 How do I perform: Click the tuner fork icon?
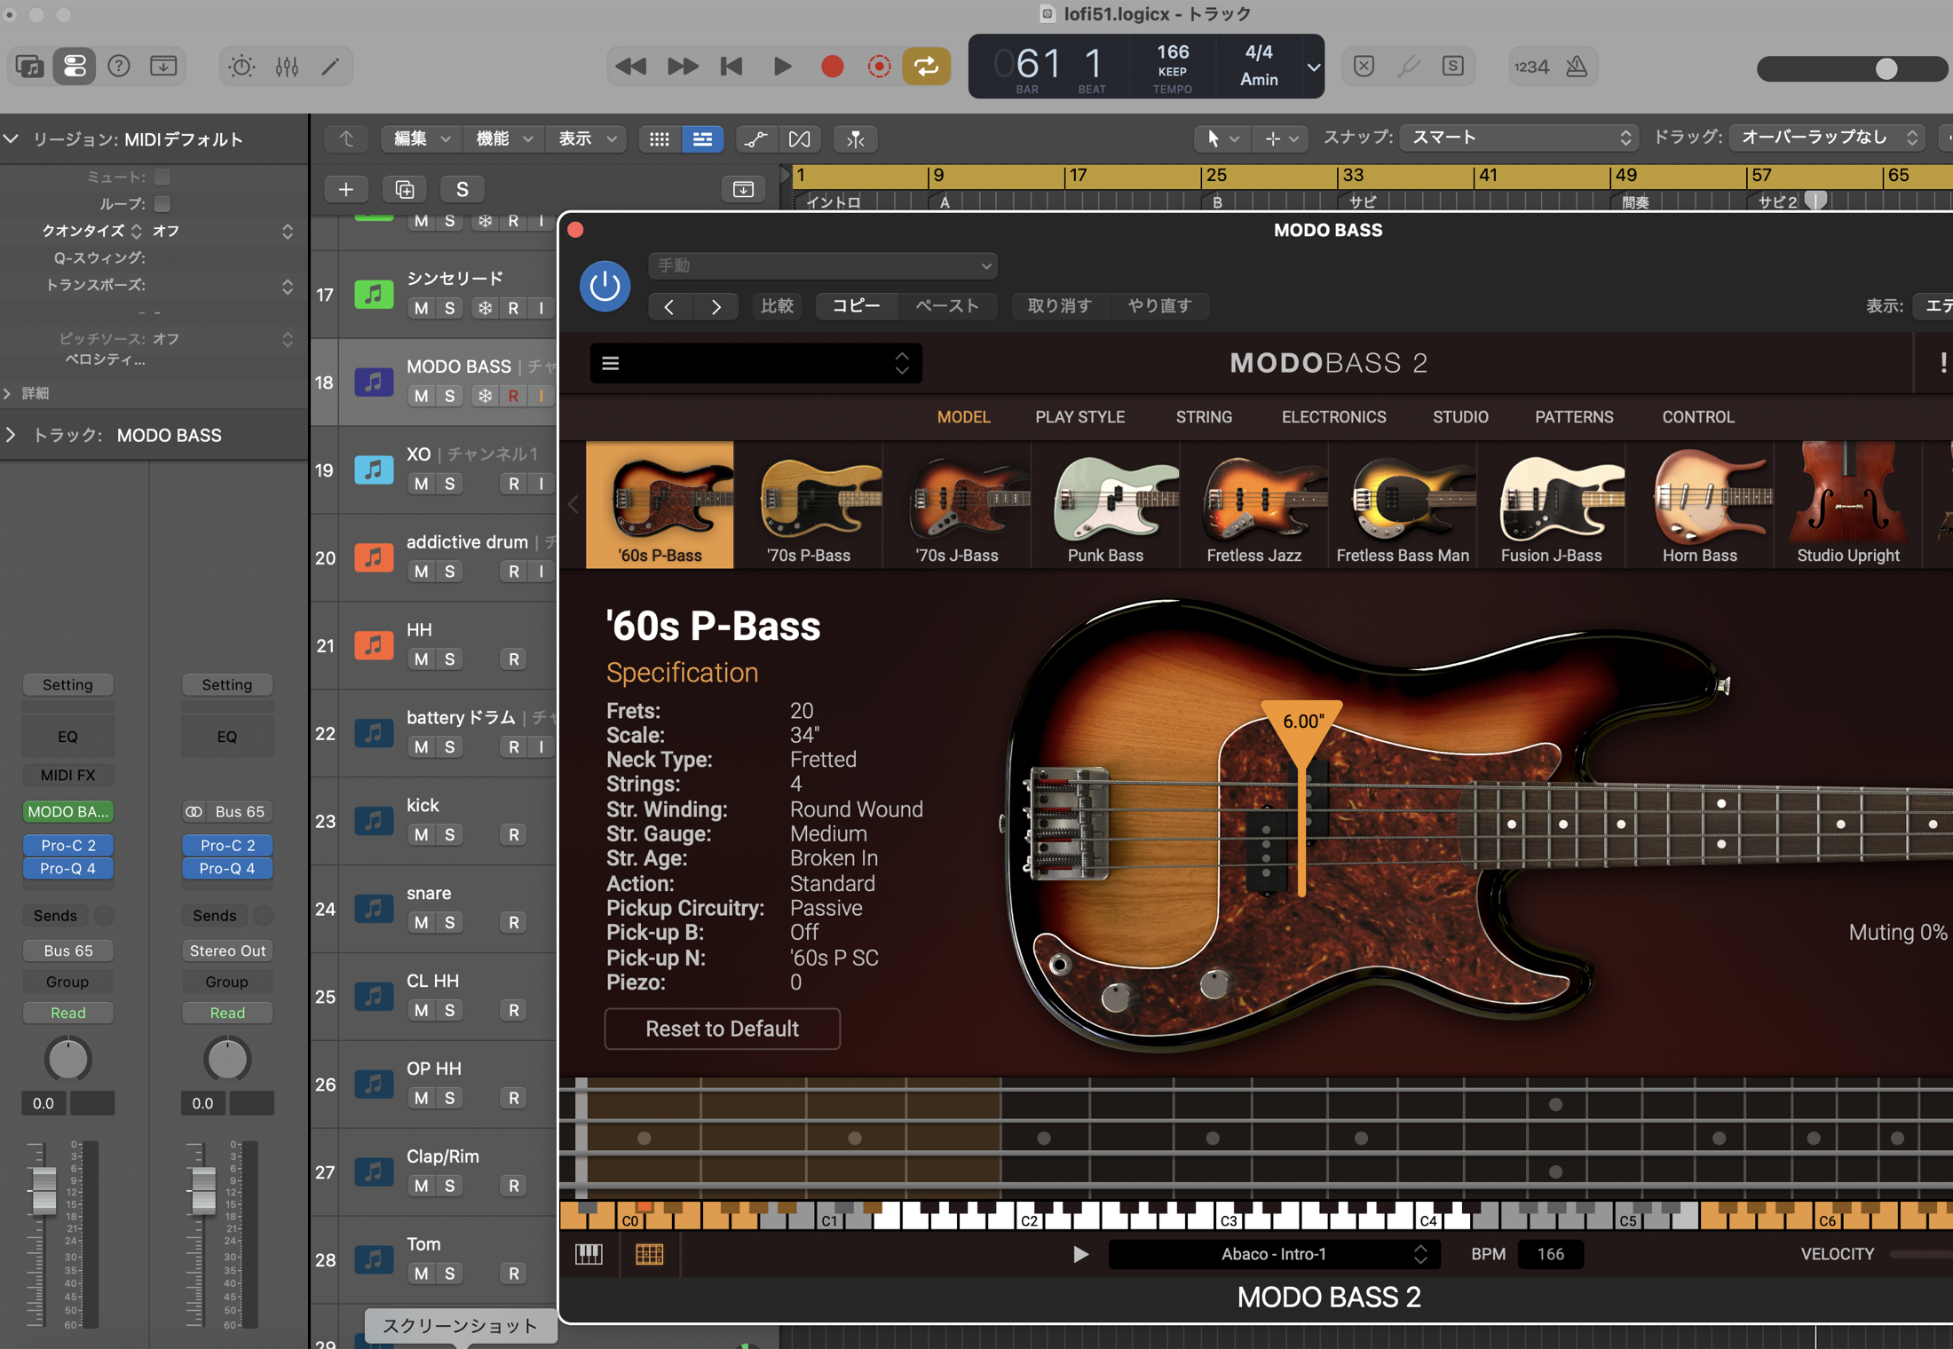pos(1408,67)
